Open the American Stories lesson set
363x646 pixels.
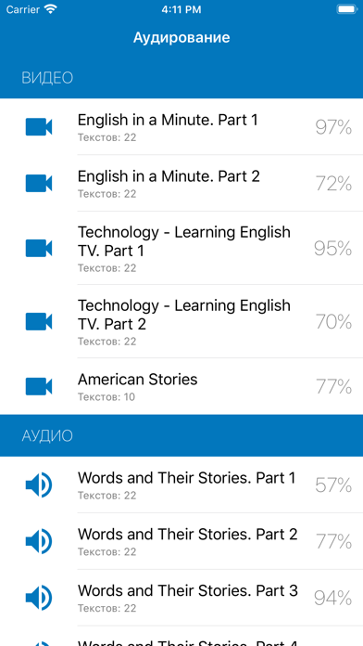[x=181, y=386]
